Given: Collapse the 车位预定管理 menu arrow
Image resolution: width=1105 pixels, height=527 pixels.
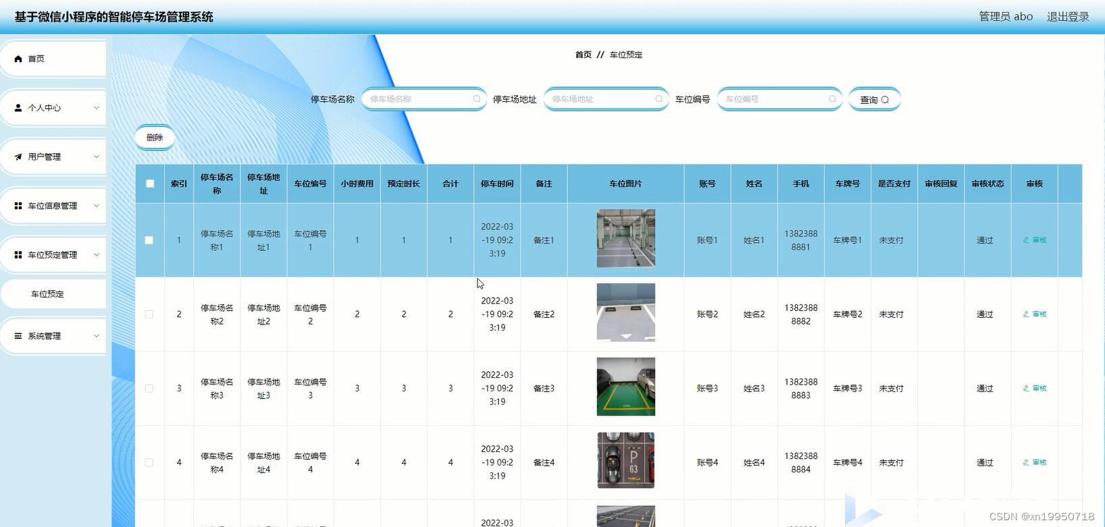Looking at the screenshot, I should point(96,254).
